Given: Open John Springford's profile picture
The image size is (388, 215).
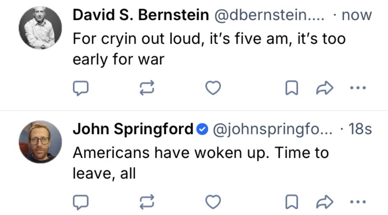Looking at the screenshot, I should (40, 142).
